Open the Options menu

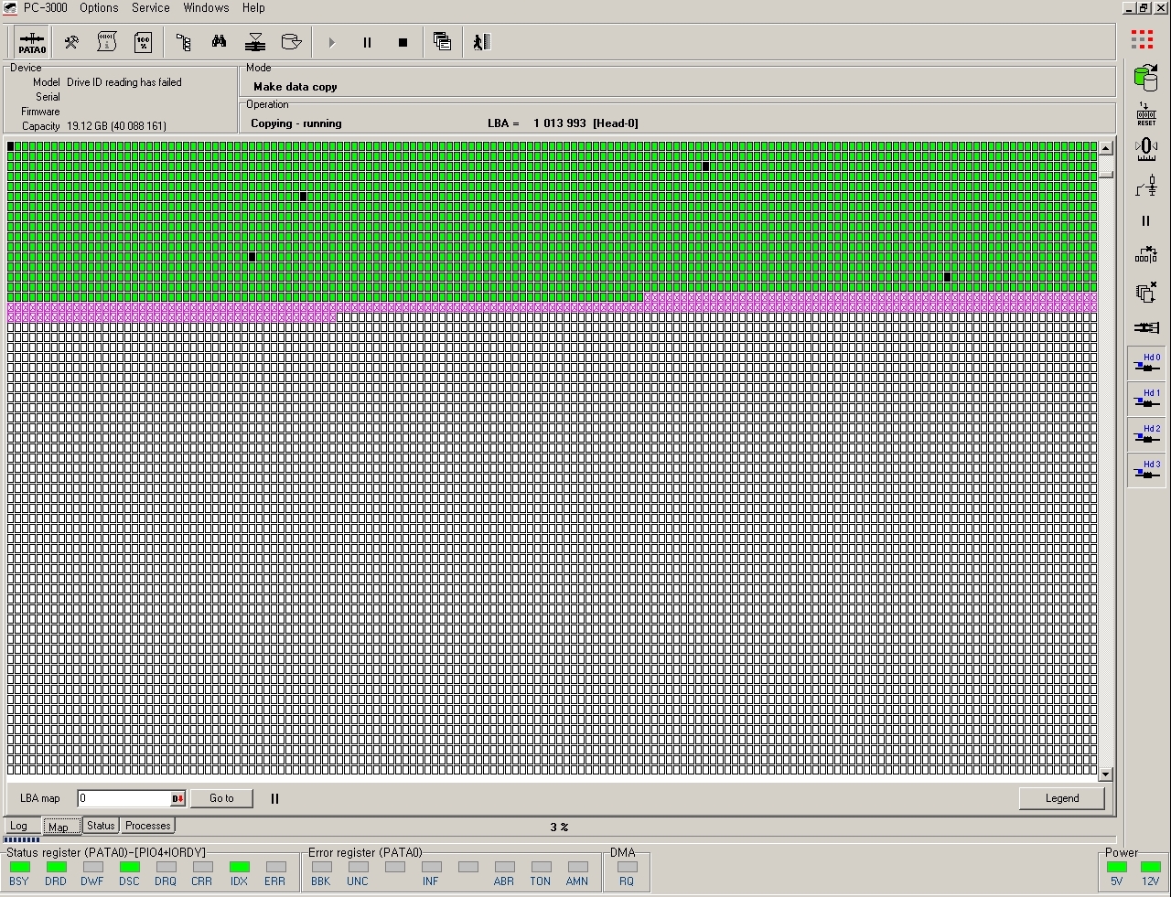click(99, 8)
